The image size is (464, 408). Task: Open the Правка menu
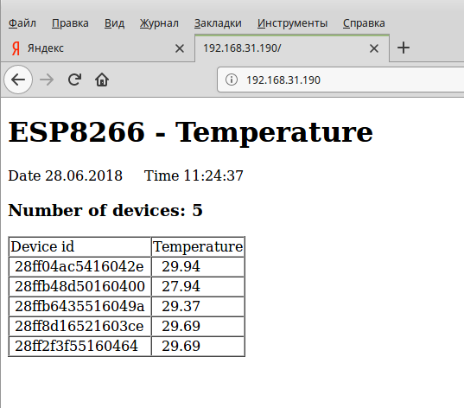pos(70,23)
